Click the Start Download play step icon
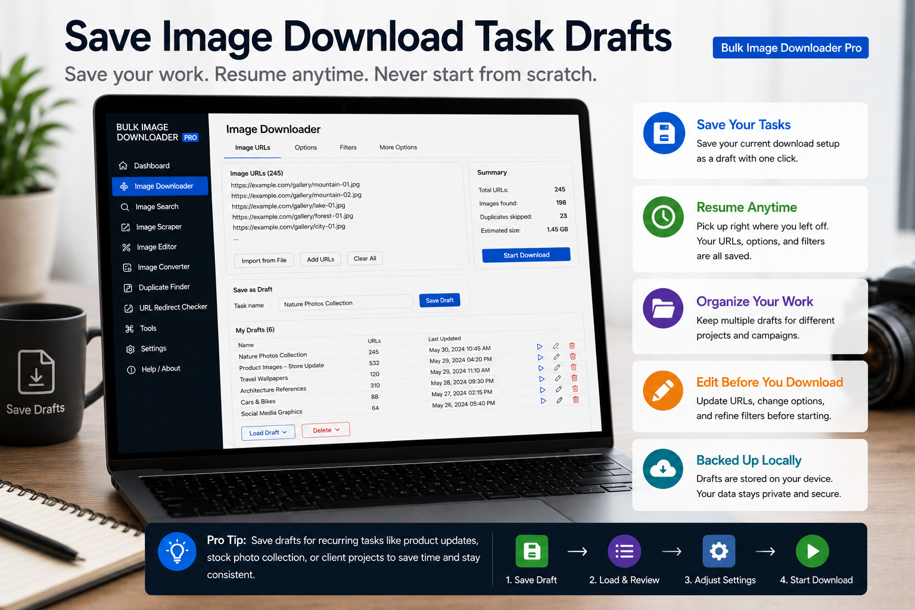915x610 pixels. tap(813, 551)
